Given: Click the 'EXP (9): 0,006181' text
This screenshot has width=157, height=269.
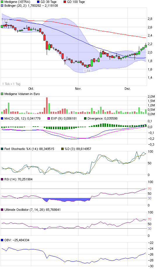Looking at the screenshot, I should click(x=64, y=118).
